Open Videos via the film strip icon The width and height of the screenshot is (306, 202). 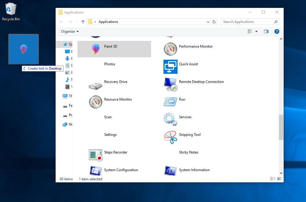tap(67, 87)
